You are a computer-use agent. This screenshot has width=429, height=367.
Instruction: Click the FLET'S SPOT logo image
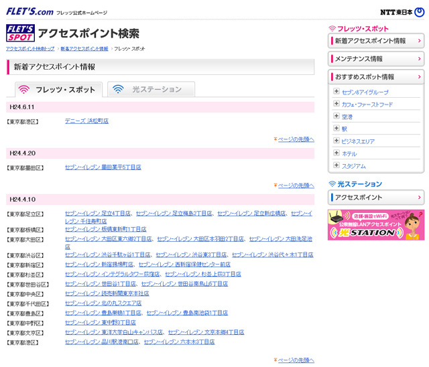[20, 33]
